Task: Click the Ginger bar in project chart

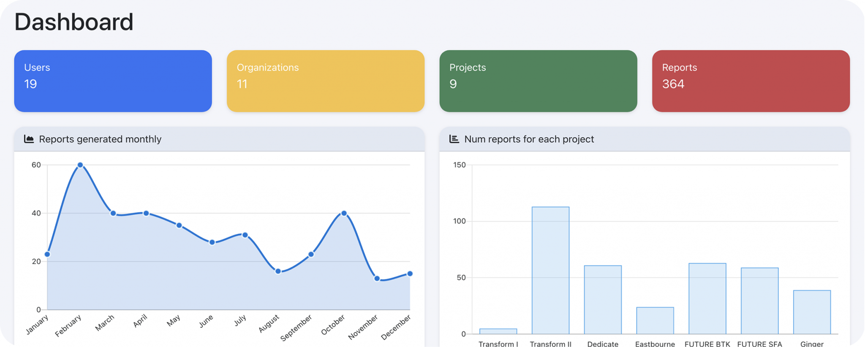Action: tap(812, 312)
